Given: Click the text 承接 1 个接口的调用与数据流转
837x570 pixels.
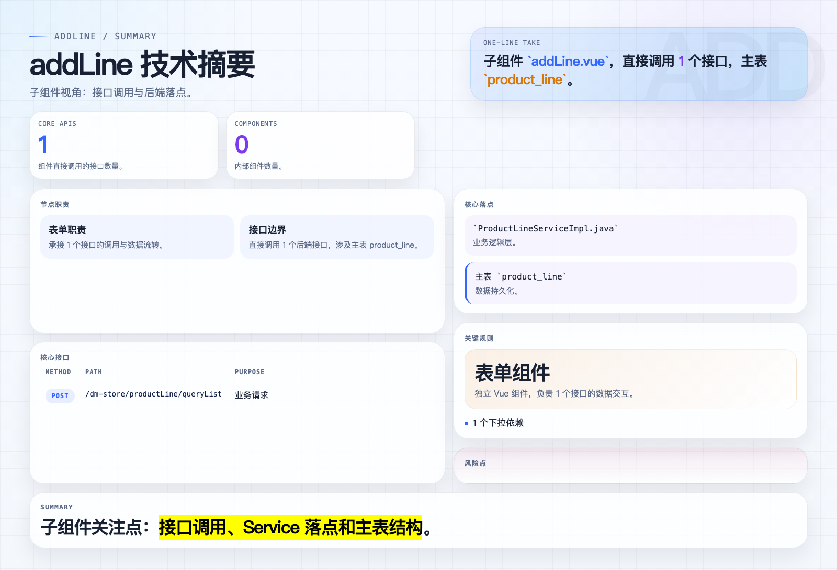Looking at the screenshot, I should coord(106,245).
